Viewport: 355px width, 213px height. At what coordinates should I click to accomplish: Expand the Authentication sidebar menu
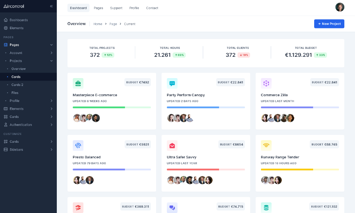pos(51,125)
